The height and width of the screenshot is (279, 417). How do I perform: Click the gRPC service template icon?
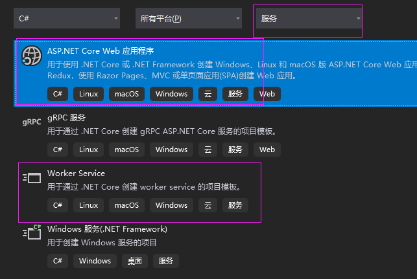point(31,122)
